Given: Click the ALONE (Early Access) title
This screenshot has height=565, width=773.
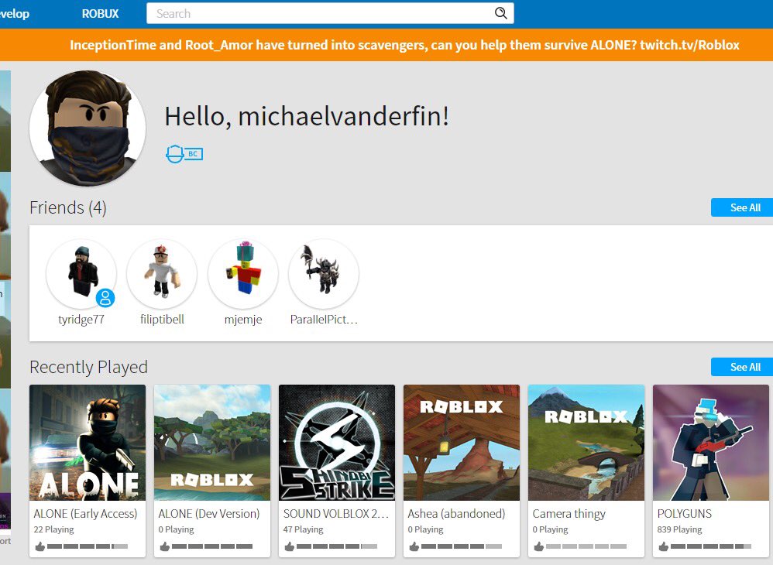Looking at the screenshot, I should click(x=85, y=514).
